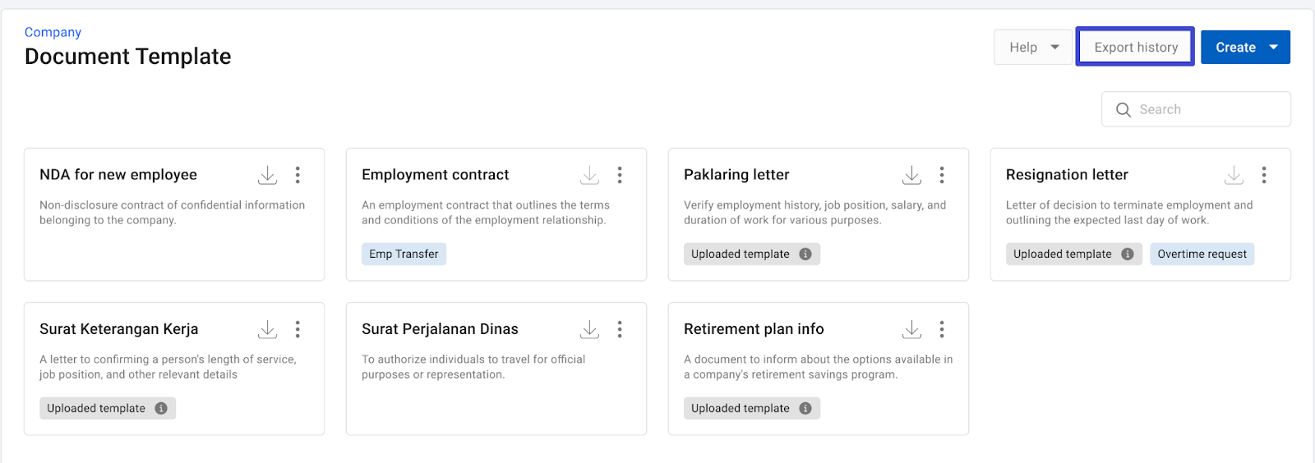Show info for Surat Keterangan Kerja uploaded template

[x=161, y=409]
